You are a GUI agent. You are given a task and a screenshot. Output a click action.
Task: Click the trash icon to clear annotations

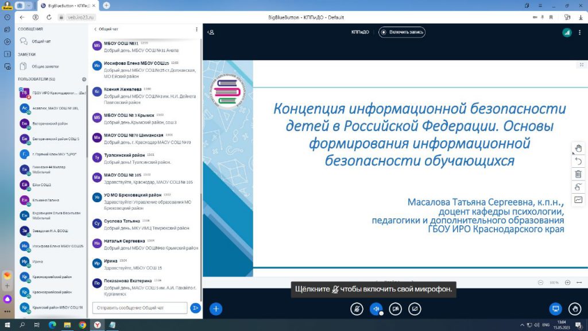(578, 174)
